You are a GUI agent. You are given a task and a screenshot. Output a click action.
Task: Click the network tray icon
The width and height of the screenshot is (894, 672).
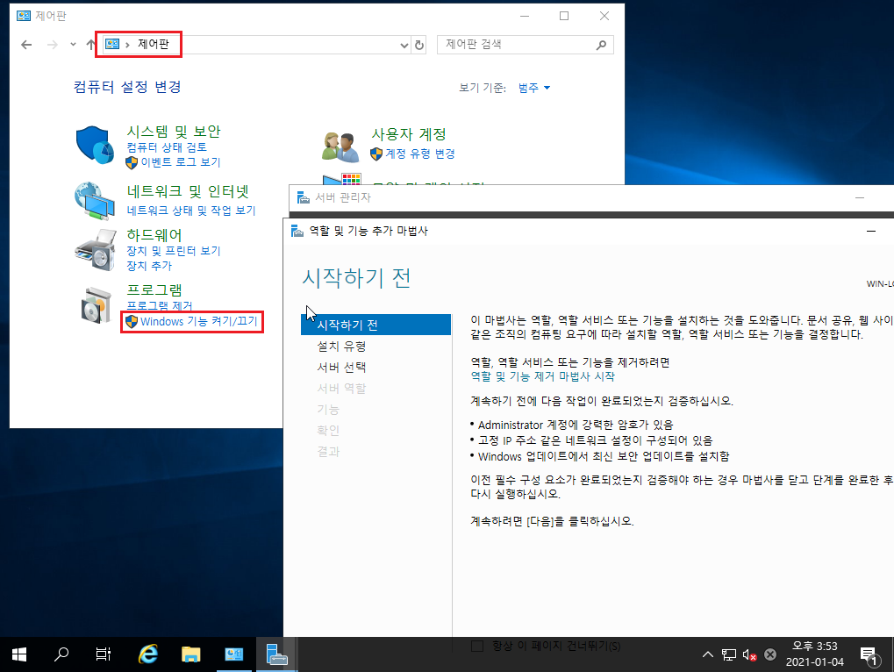(729, 654)
